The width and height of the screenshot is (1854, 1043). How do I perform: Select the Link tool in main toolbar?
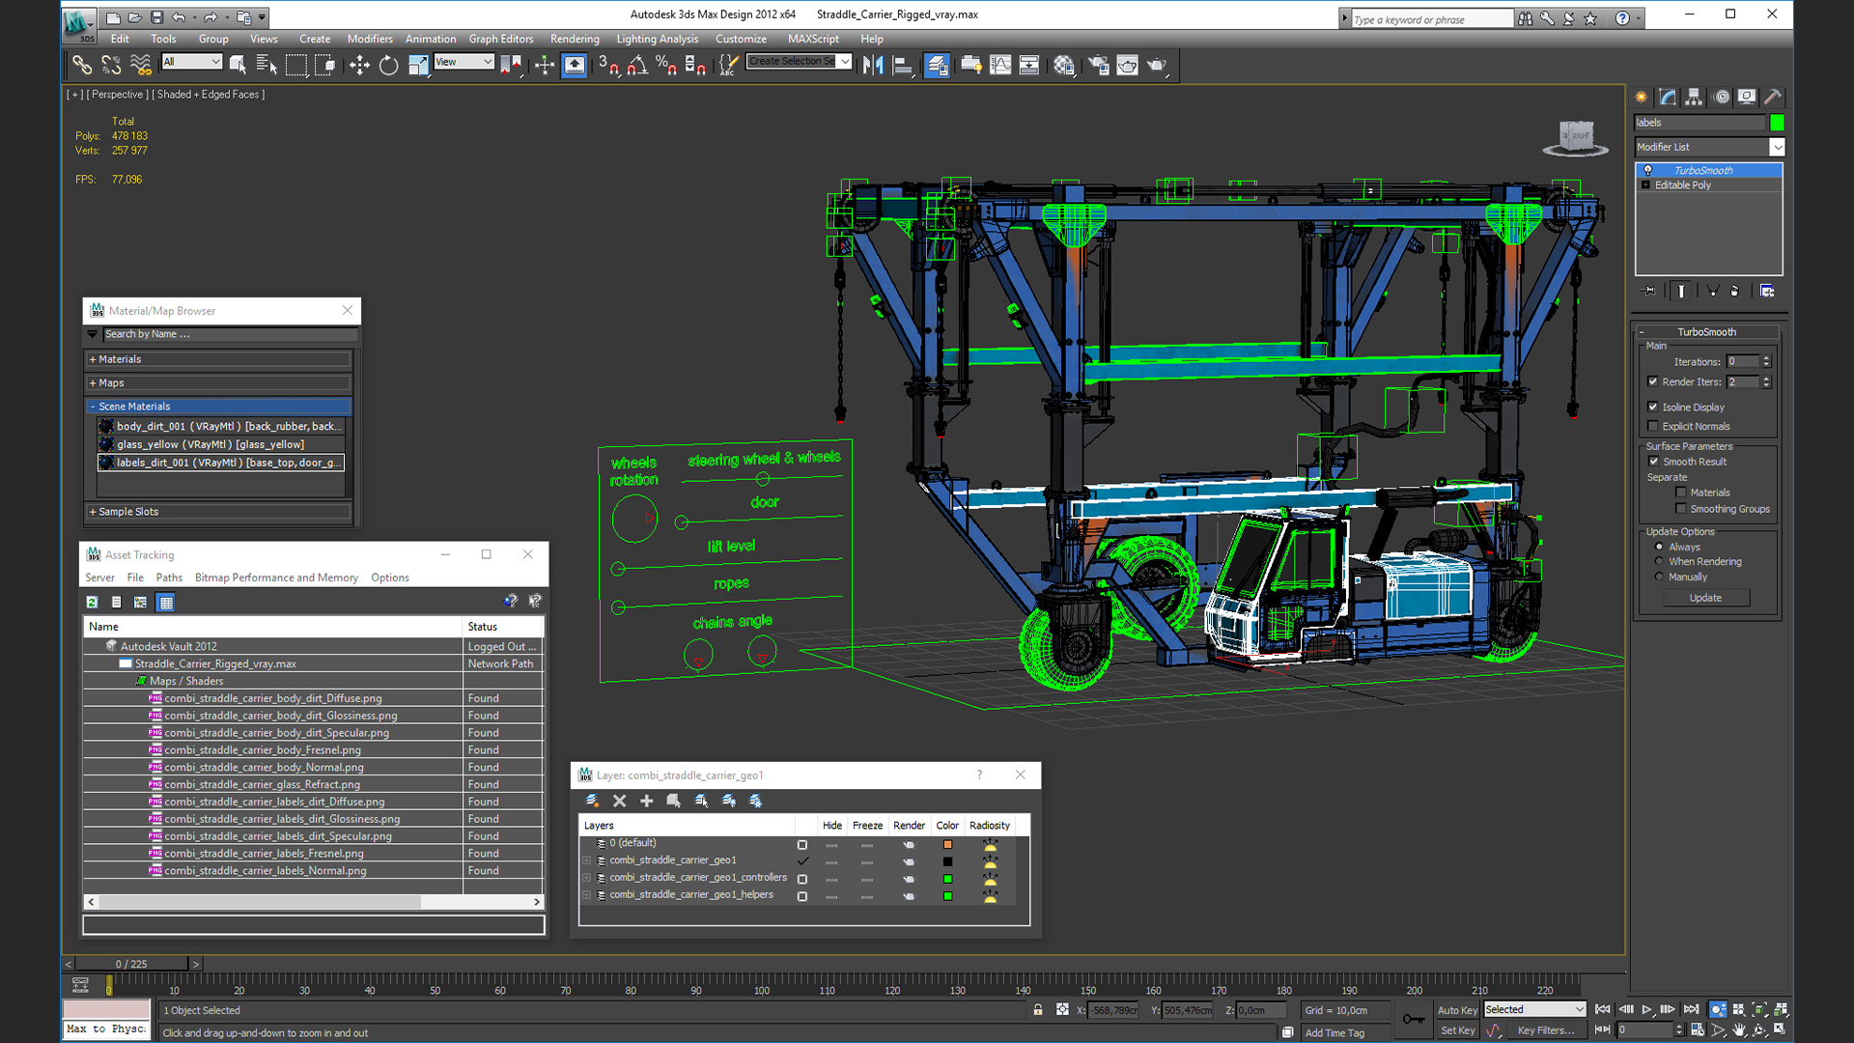pyautogui.click(x=82, y=65)
